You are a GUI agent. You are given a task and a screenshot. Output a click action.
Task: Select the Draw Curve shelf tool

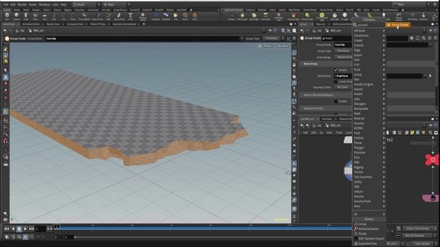(x=98, y=16)
